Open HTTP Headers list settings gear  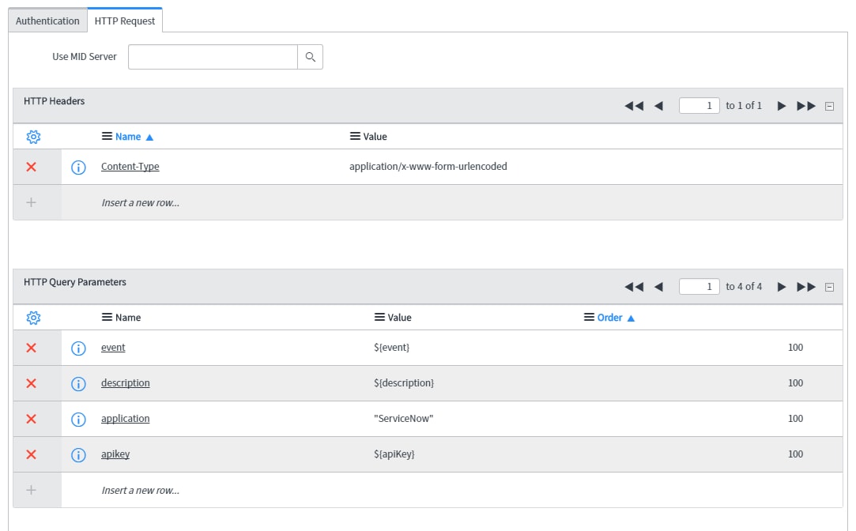[33, 137]
